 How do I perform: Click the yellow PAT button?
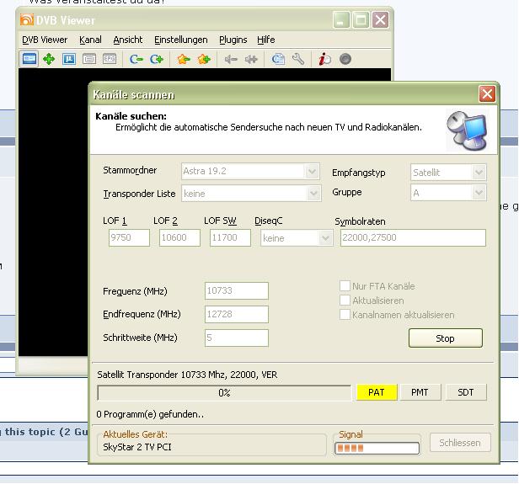376,392
